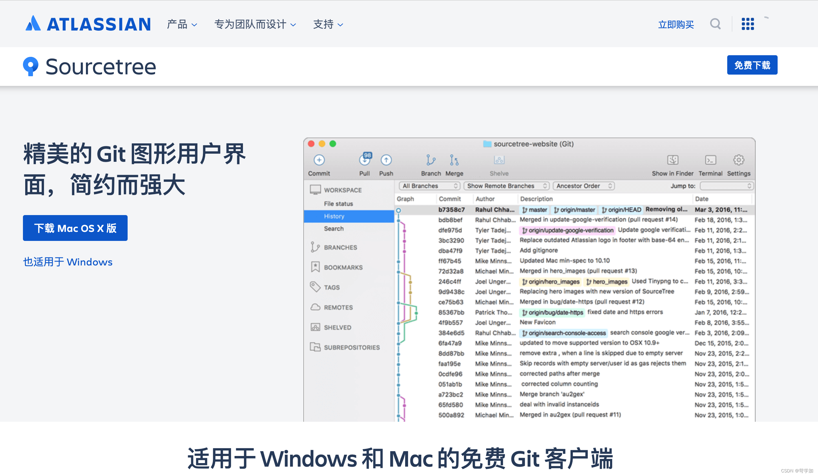Click the Graph column header

[405, 199]
